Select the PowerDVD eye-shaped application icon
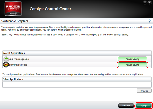The height and width of the screenshot is (109, 153). (6, 64)
